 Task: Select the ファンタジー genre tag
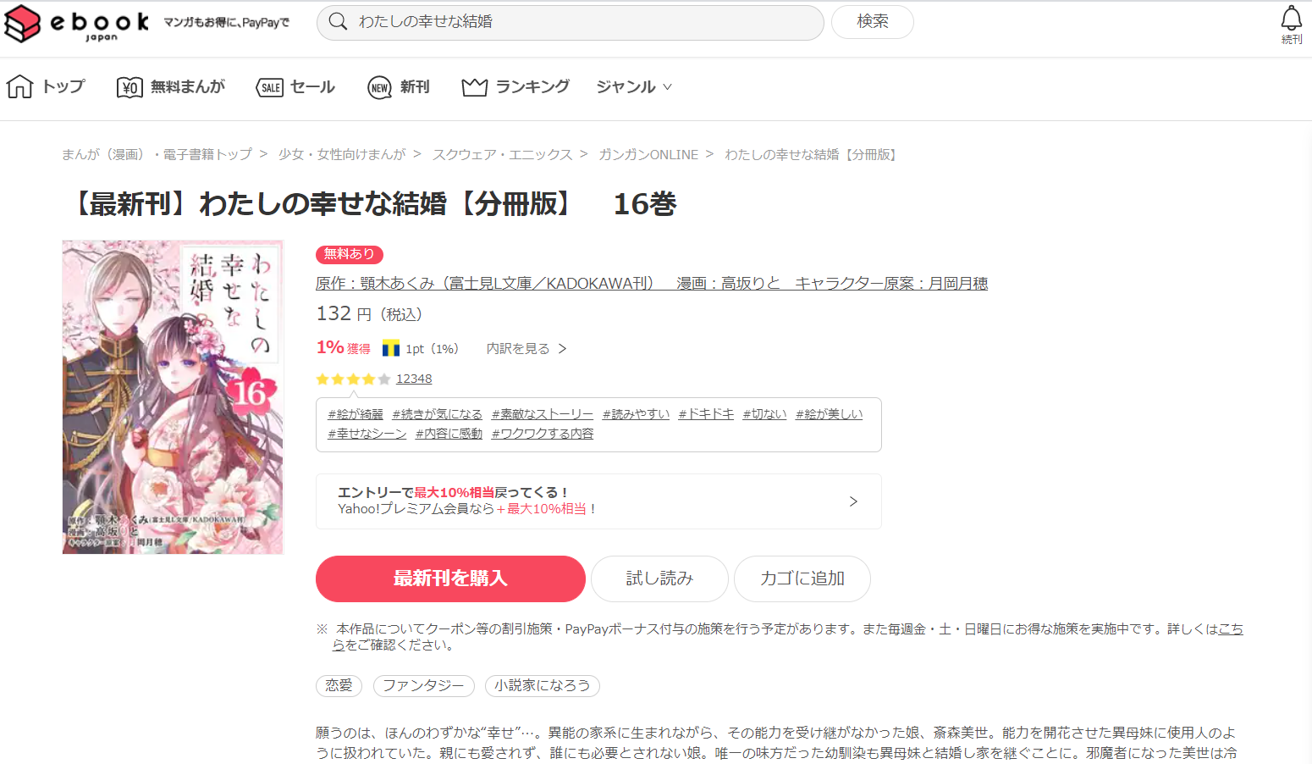pyautogui.click(x=424, y=685)
